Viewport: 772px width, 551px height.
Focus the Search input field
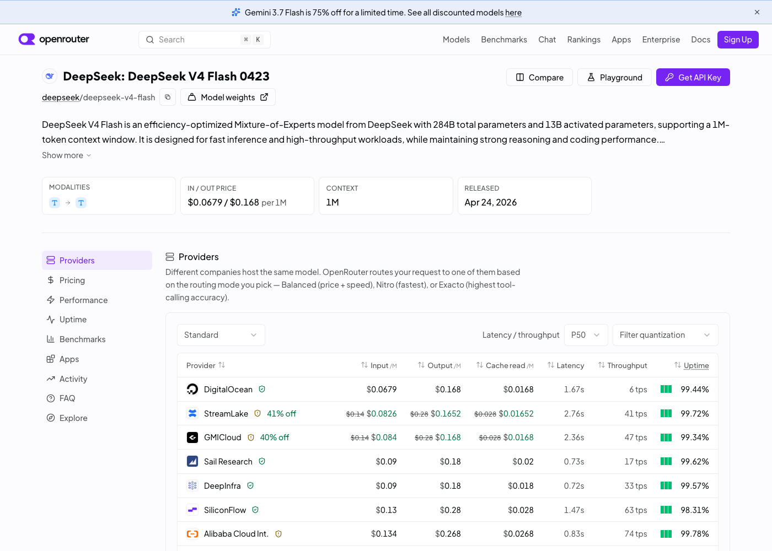pos(205,40)
